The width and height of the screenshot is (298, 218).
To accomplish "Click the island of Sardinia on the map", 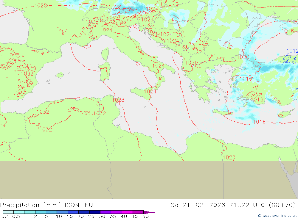I will click(x=105, y=71).
